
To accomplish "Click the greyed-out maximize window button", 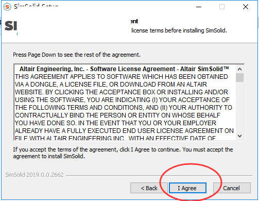I will [222, 7].
